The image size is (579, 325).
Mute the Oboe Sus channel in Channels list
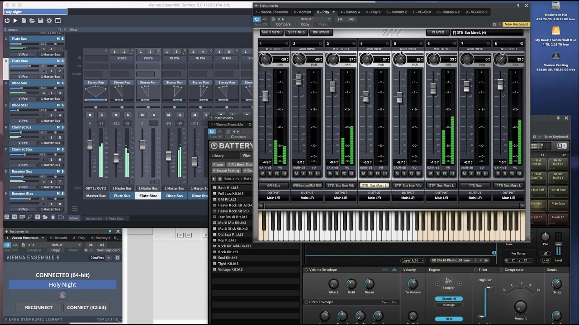[x=58, y=83]
